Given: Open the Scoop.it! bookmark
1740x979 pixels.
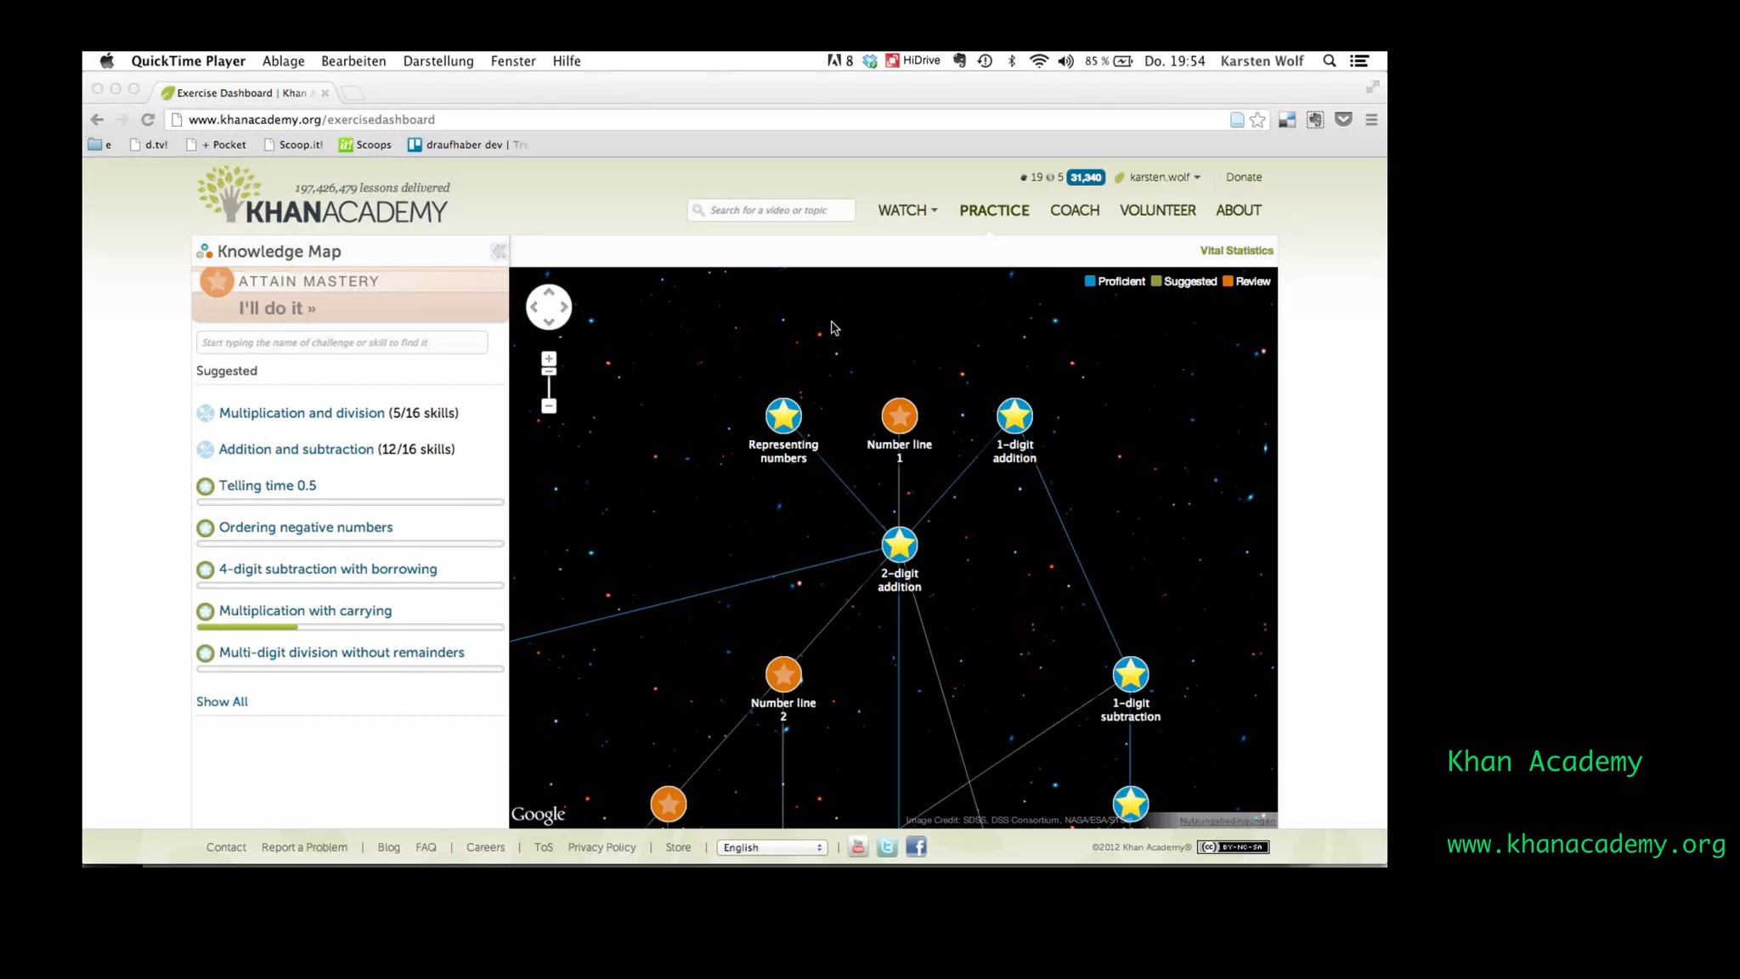Looking at the screenshot, I should pyautogui.click(x=294, y=144).
